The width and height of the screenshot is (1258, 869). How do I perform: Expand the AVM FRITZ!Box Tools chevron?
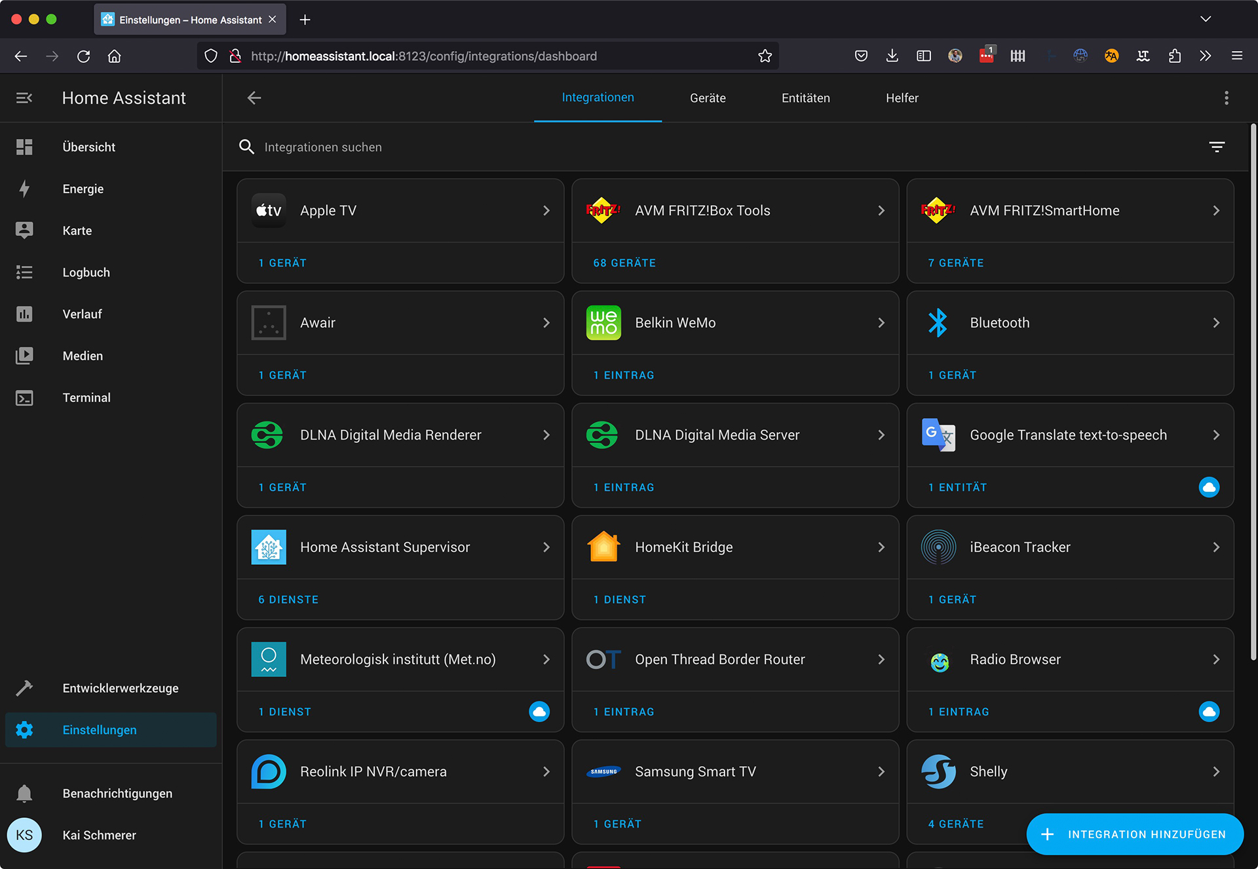point(881,210)
